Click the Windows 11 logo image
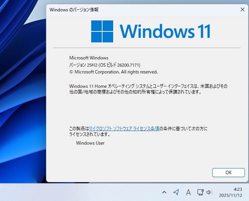Viewport: 249px width, 201px height. click(151, 31)
